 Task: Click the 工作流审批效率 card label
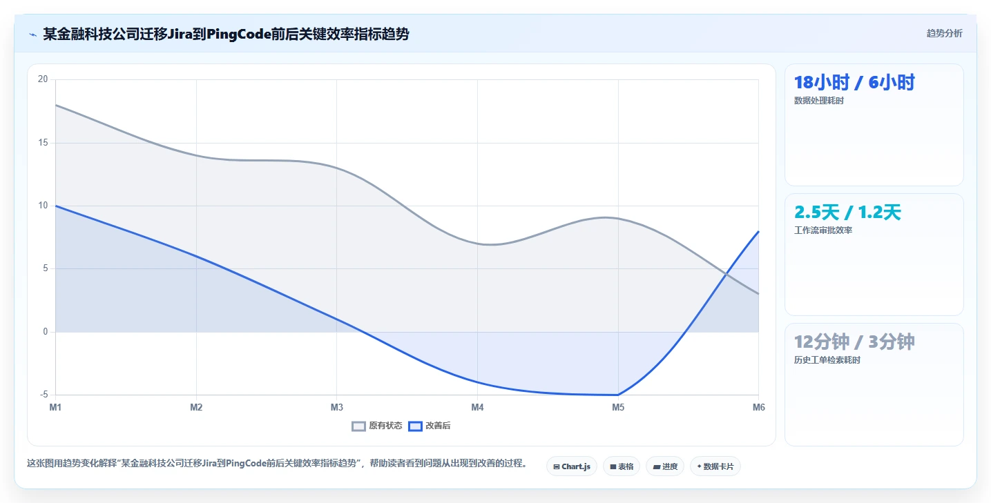pos(823,230)
